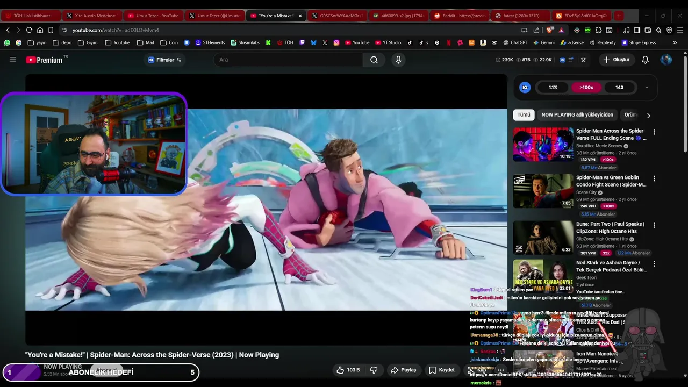Switch to Umur Tezer - YouTube tab
The height and width of the screenshot is (387, 688).
153,16
